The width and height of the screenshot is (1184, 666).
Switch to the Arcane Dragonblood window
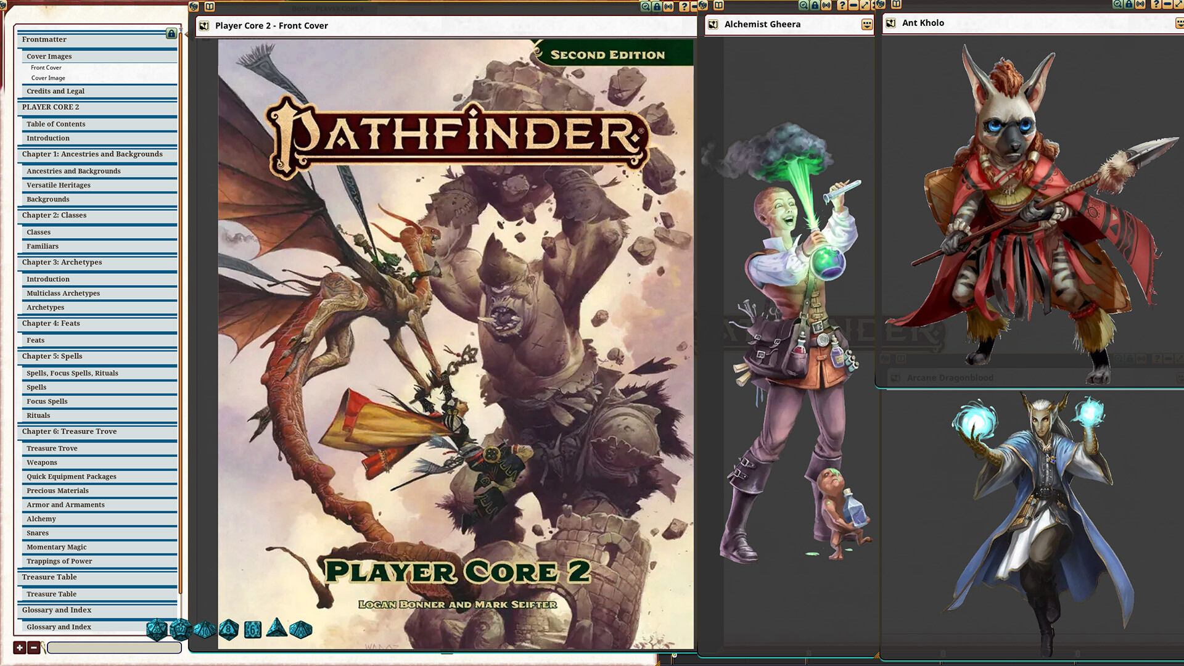950,377
